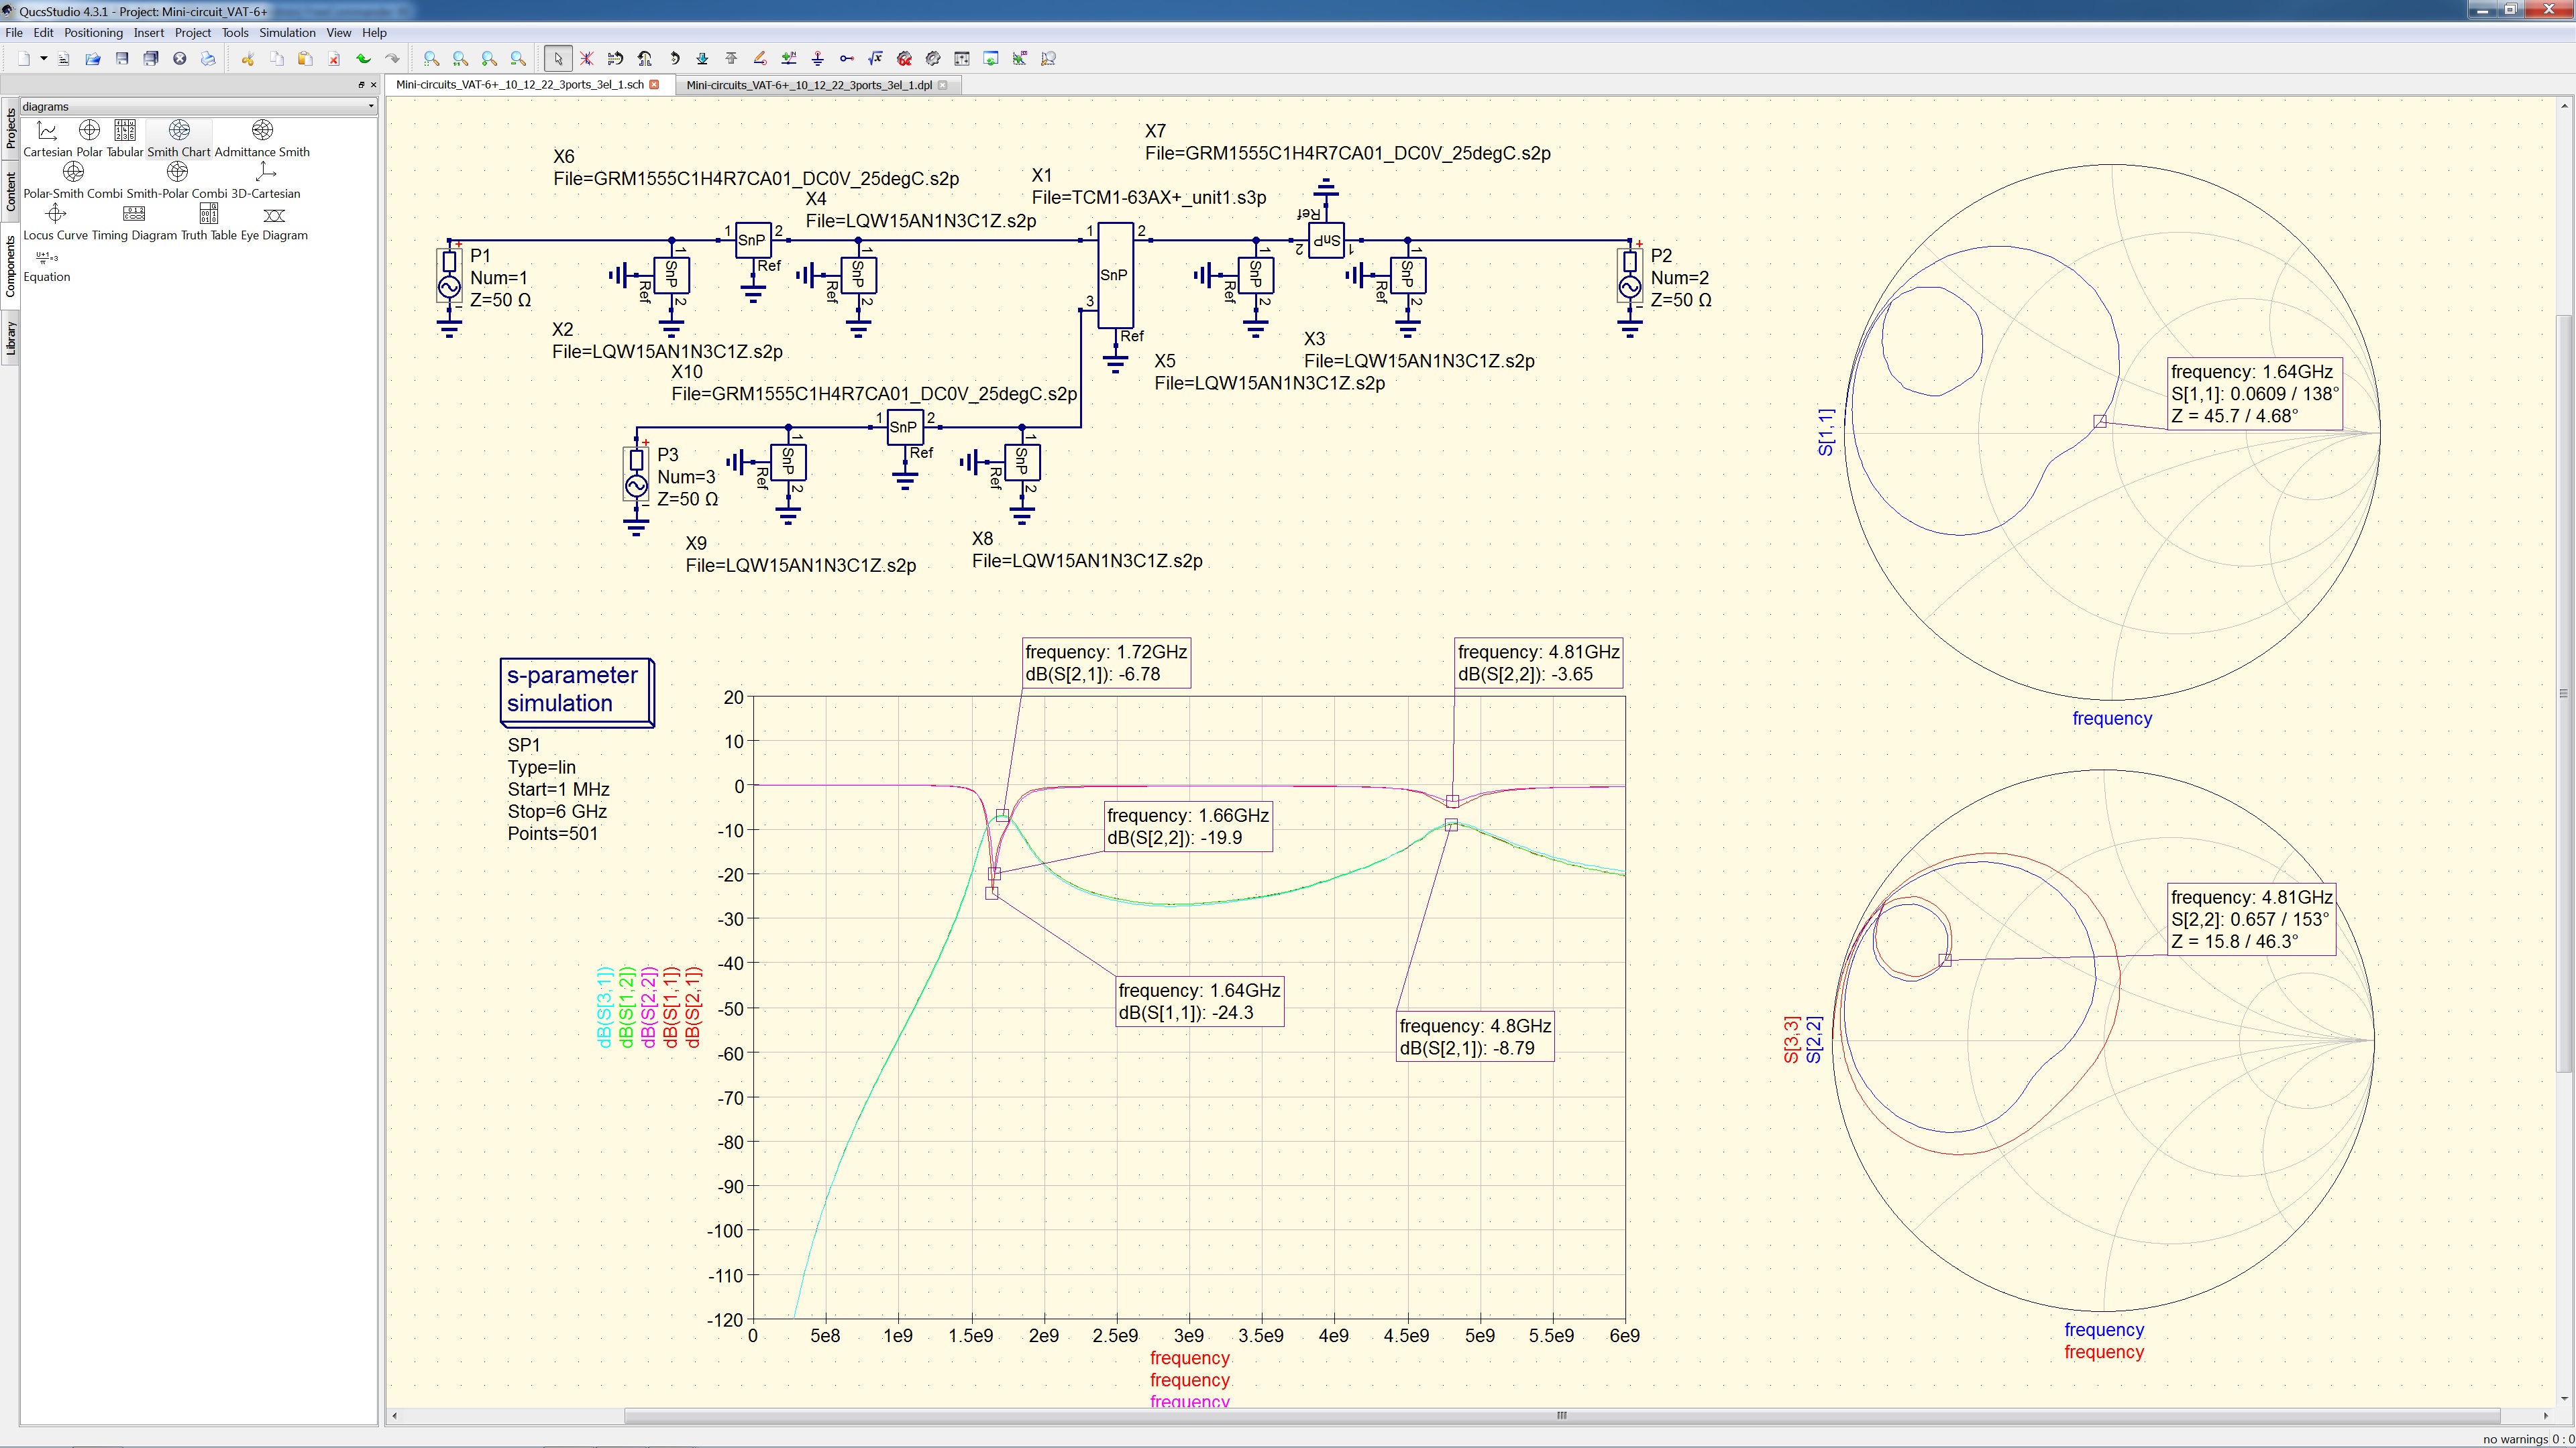Image resolution: width=2576 pixels, height=1448 pixels.
Task: Open the Simulation menu
Action: click(287, 32)
